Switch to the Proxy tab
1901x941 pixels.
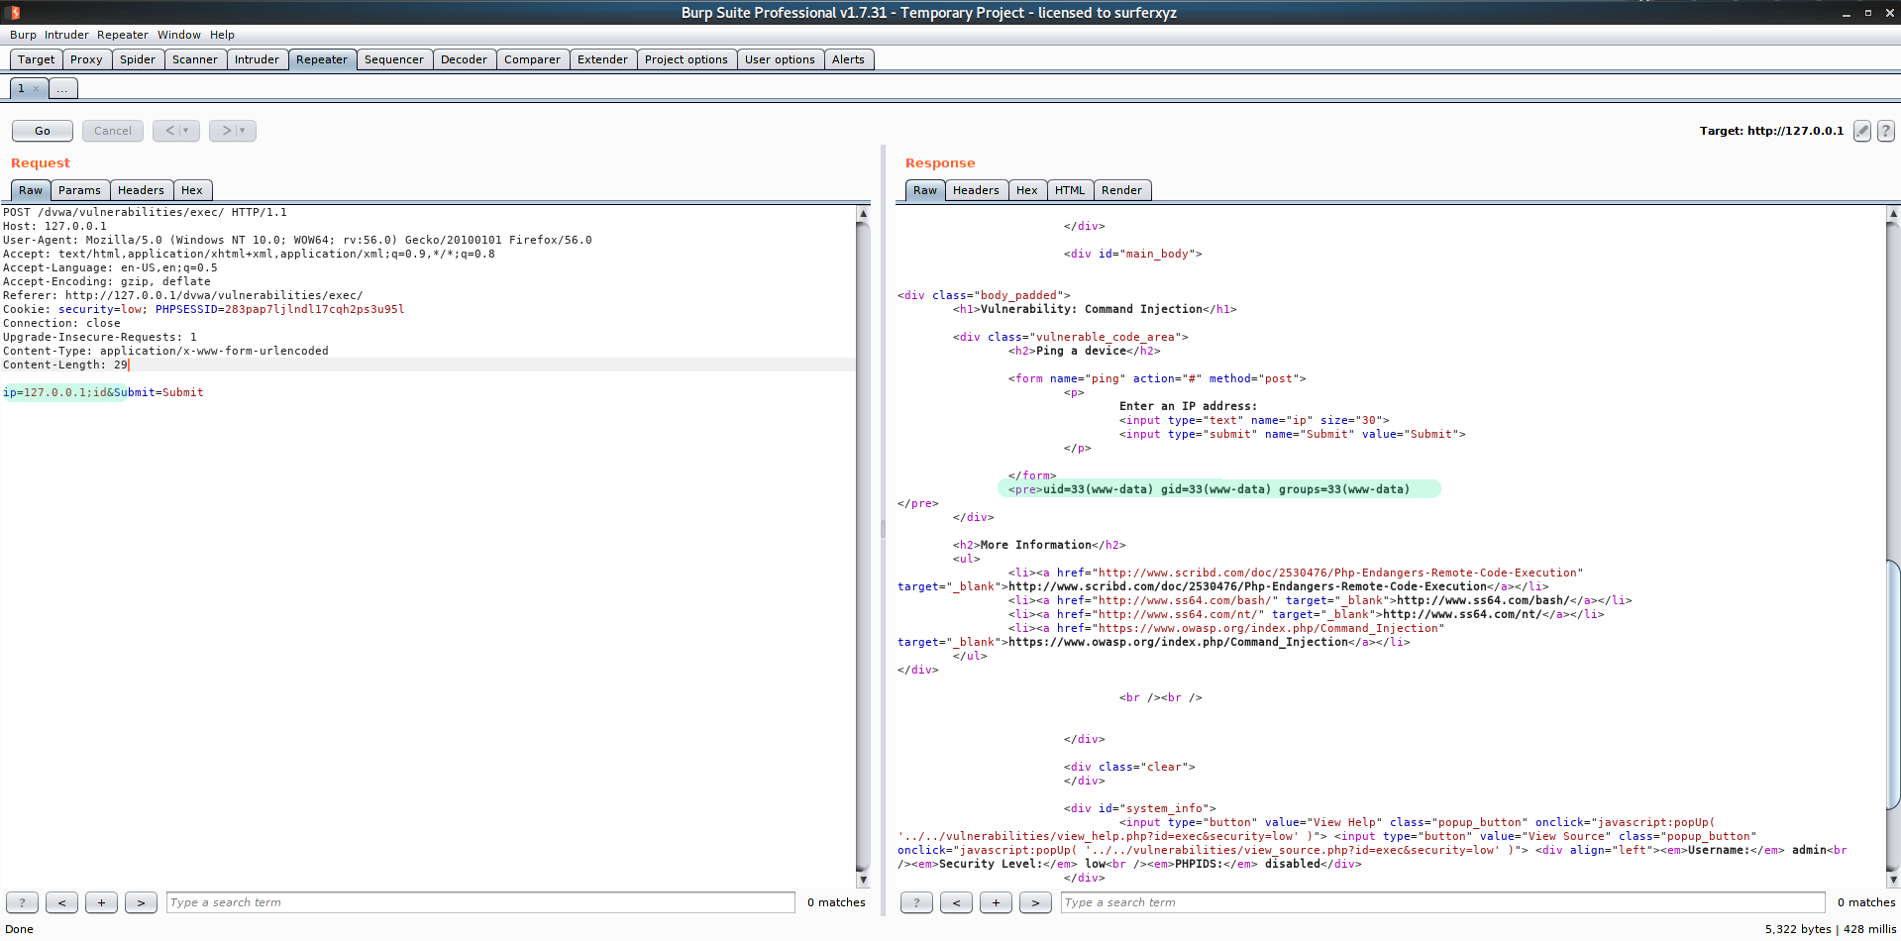[x=86, y=59]
